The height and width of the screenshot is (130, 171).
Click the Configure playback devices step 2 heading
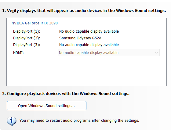66,94
